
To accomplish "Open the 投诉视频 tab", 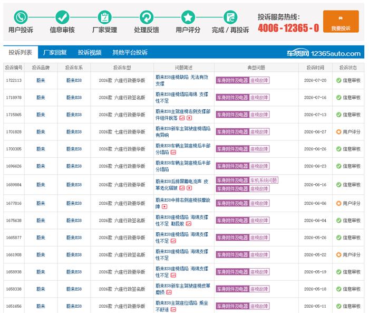I will (90, 52).
